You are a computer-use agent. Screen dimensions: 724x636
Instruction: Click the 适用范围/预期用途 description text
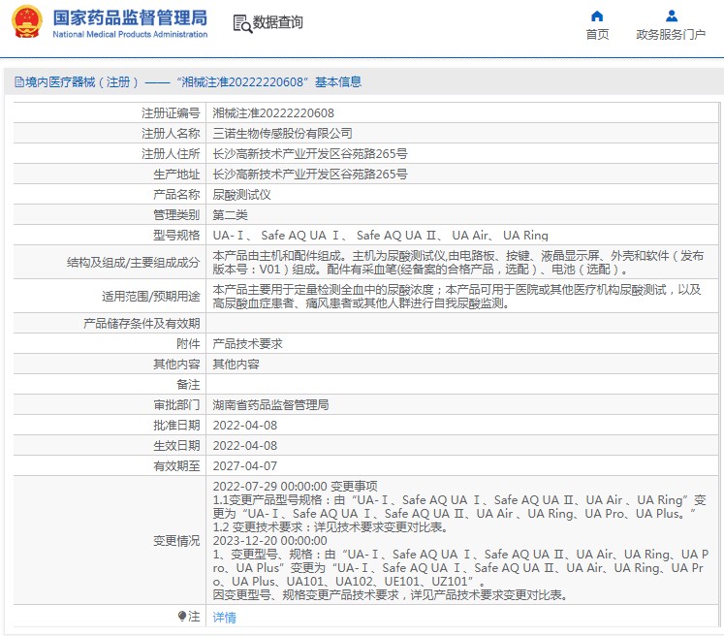[x=457, y=296]
